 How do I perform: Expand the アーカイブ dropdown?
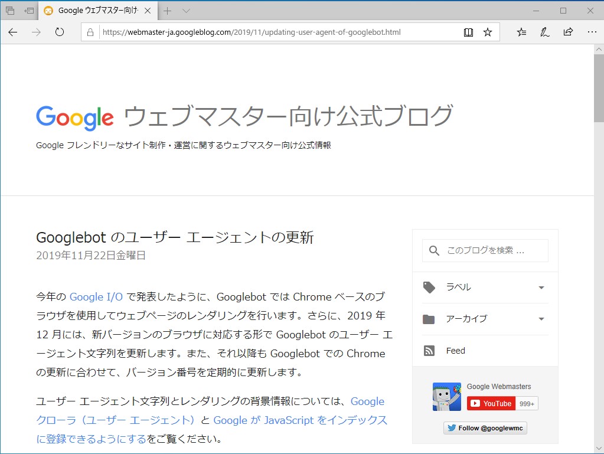(x=541, y=319)
